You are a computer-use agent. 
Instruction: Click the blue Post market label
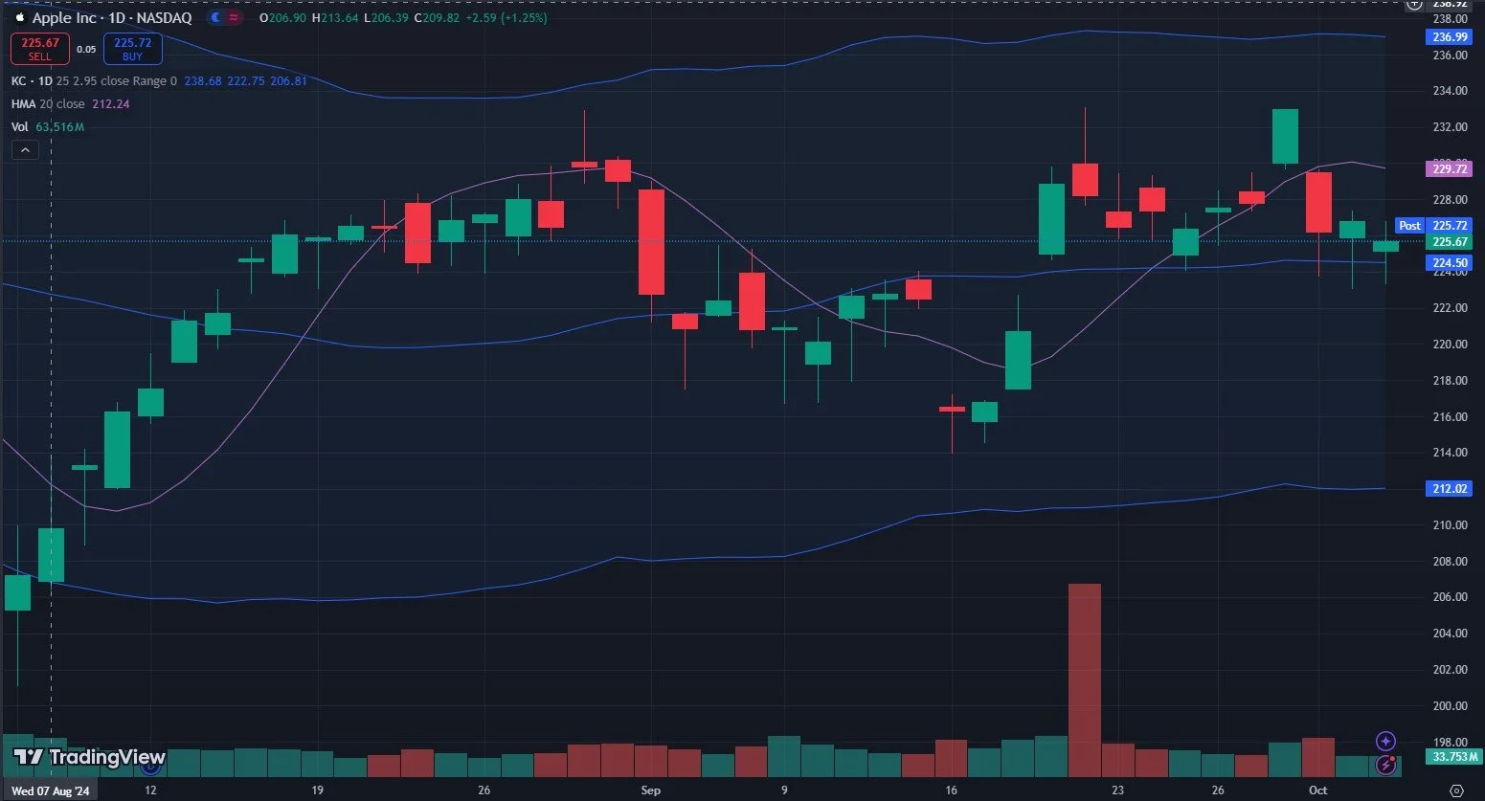(1409, 226)
